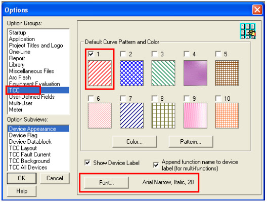The height and width of the screenshot is (202, 267).
Task: Select the olive large grid swatch
Action: pyautogui.click(x=163, y=115)
